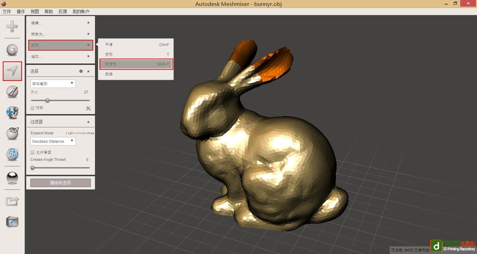The width and height of the screenshot is (477, 254).
Task: Choose 软变形 Shift+T from the submenu
Action: pos(136,64)
